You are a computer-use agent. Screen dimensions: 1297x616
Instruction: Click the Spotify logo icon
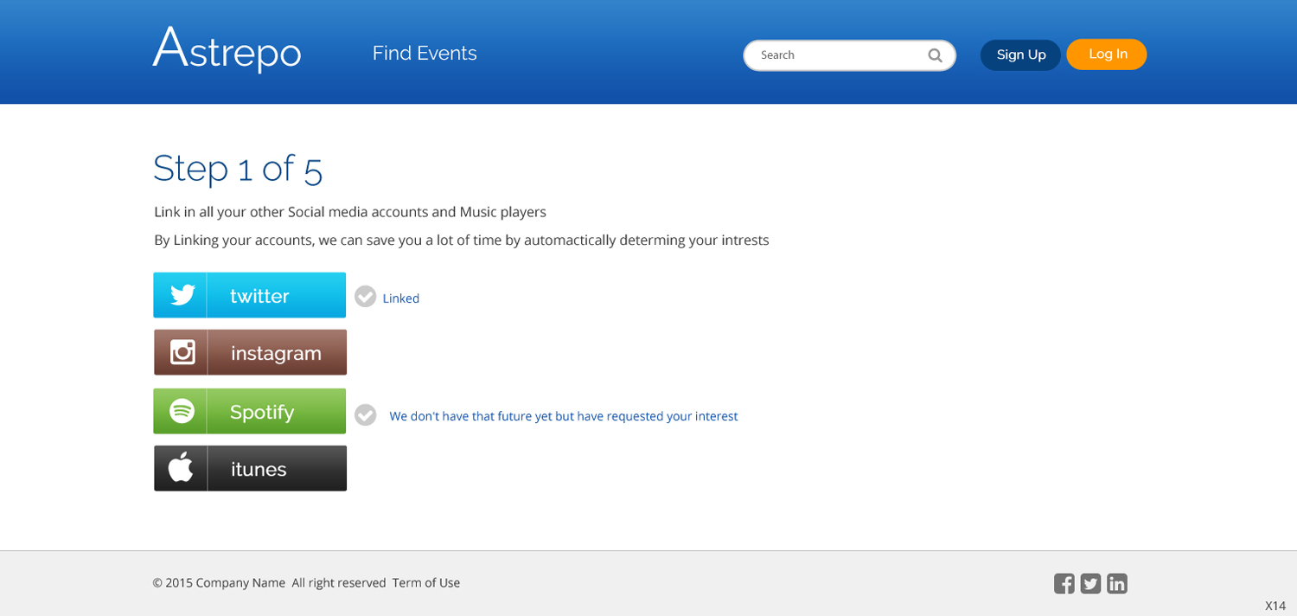click(182, 411)
